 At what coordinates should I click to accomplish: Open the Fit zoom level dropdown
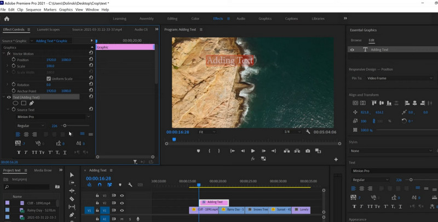coord(207,132)
